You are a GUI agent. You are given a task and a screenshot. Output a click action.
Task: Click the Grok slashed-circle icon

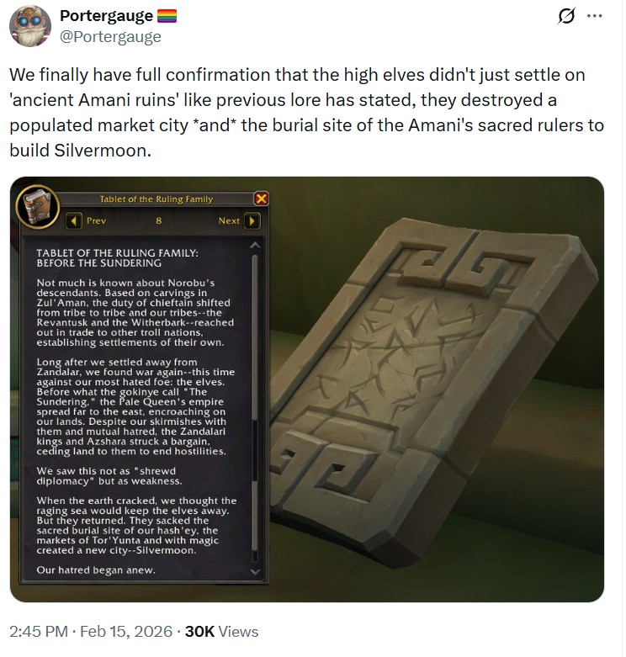click(566, 16)
